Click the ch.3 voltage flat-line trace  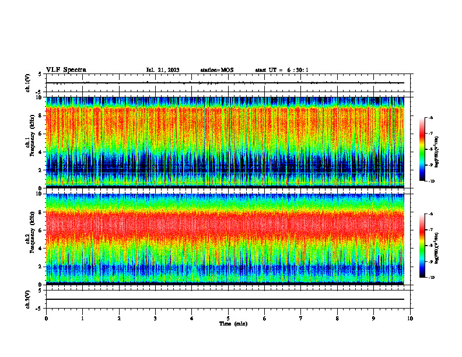coord(225,299)
